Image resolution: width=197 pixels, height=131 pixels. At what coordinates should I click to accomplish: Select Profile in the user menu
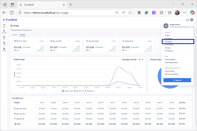pyautogui.click(x=167, y=36)
